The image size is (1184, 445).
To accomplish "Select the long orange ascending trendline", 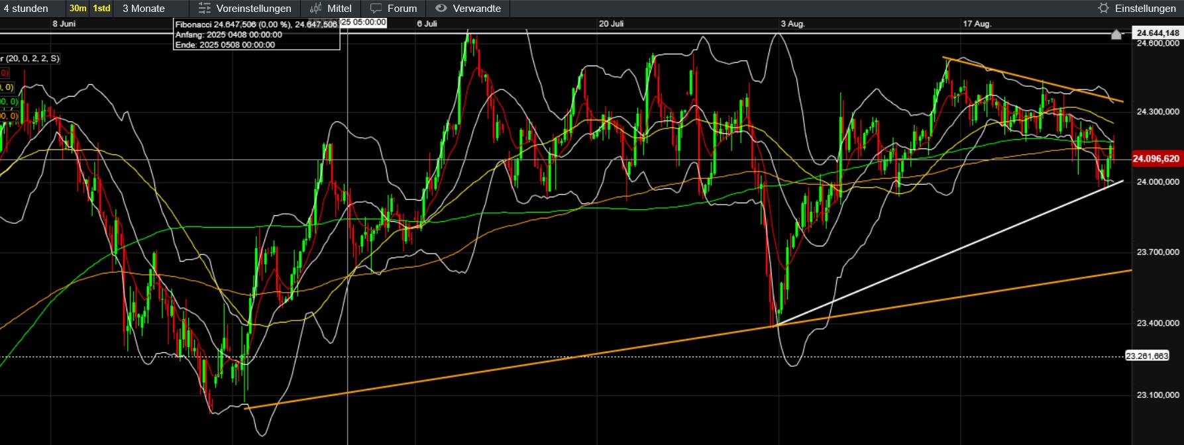I will pos(688,339).
